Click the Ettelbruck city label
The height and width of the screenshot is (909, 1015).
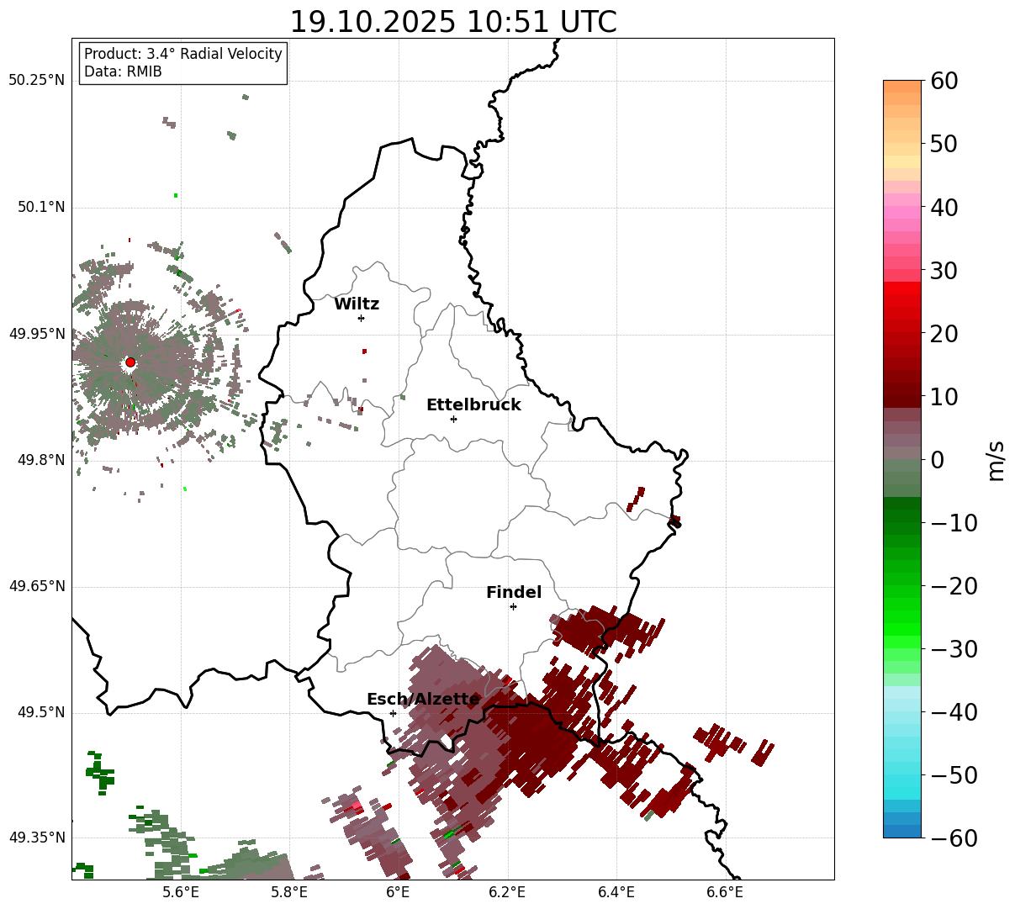[x=473, y=405]
